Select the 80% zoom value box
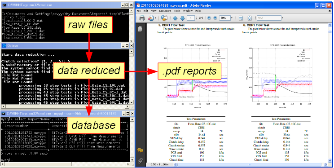 [x=224, y=18]
